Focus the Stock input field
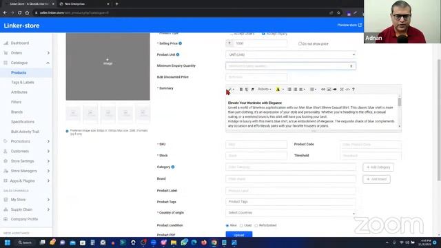The width and height of the screenshot is (441, 248). point(256,156)
